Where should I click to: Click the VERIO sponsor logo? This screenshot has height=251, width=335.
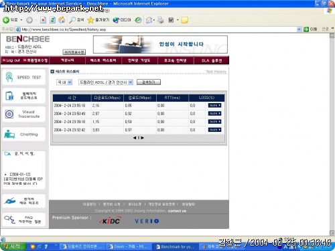pos(147,221)
